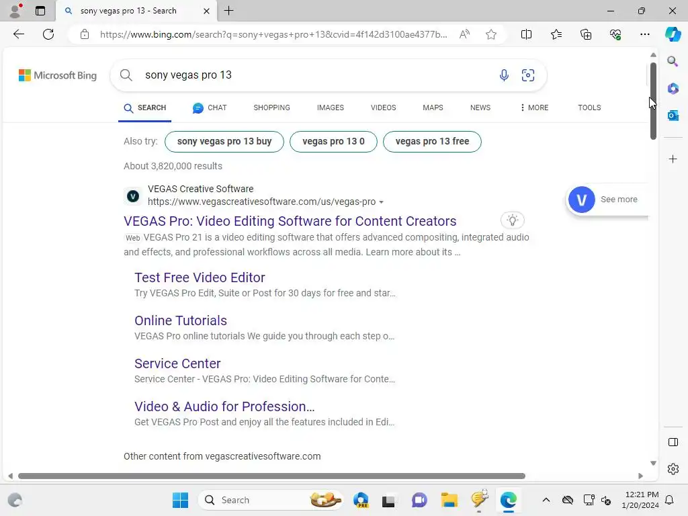
Task: Add a new app to sidebar
Action: pos(673,159)
